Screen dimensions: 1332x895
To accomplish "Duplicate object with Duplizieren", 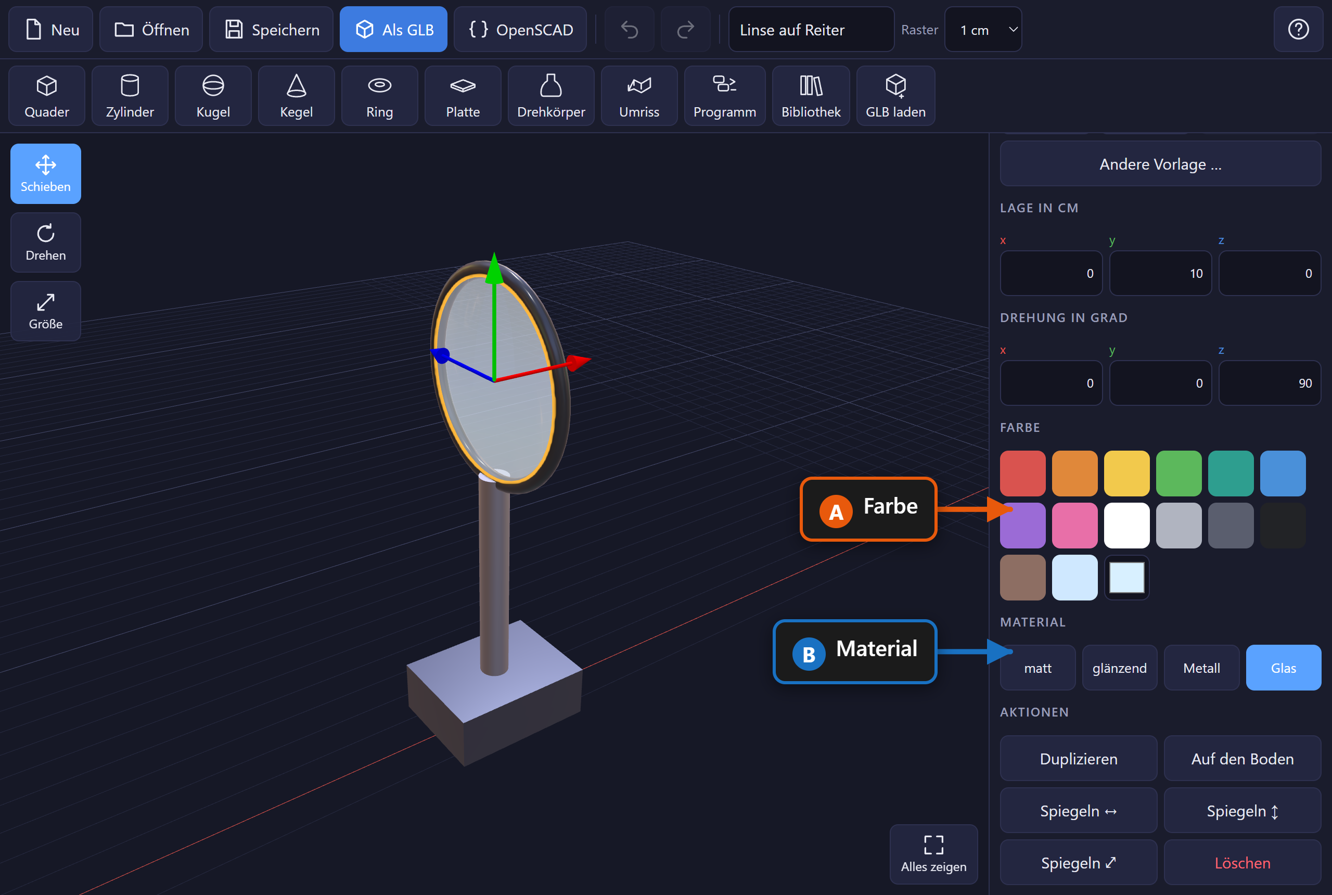I will coord(1079,759).
